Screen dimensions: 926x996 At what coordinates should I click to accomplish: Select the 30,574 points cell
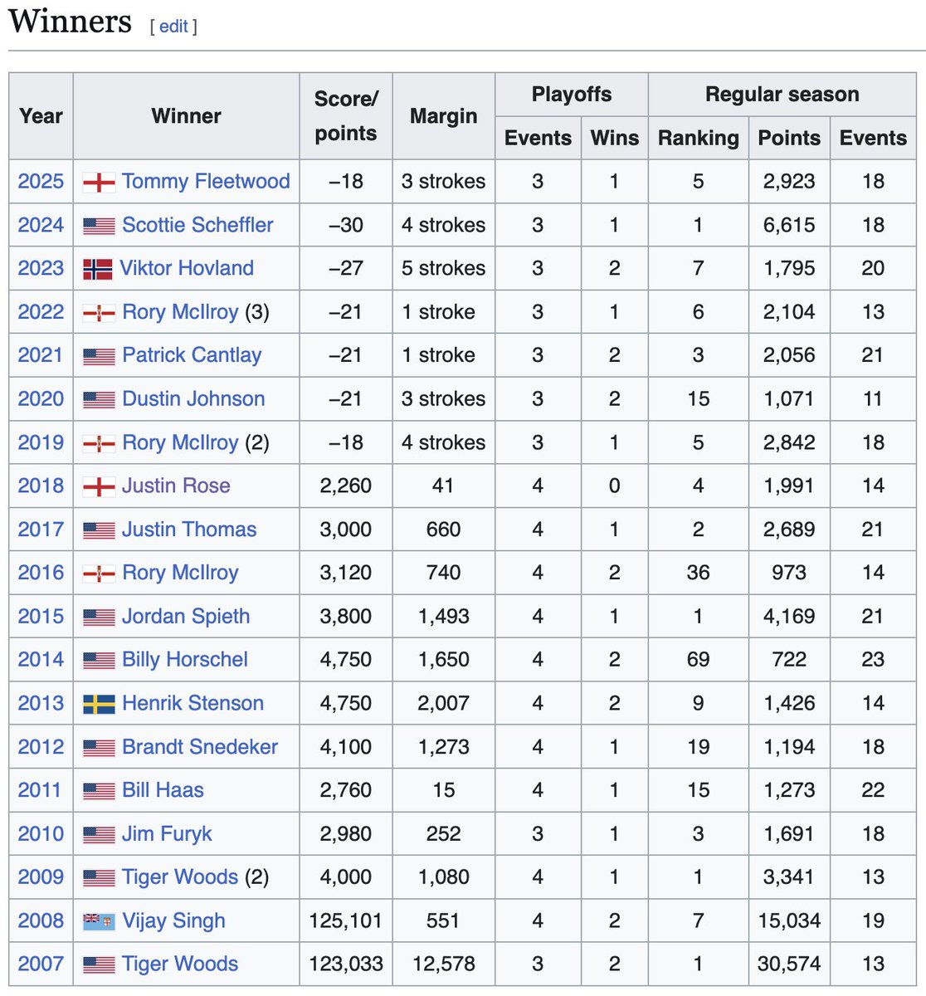789,964
